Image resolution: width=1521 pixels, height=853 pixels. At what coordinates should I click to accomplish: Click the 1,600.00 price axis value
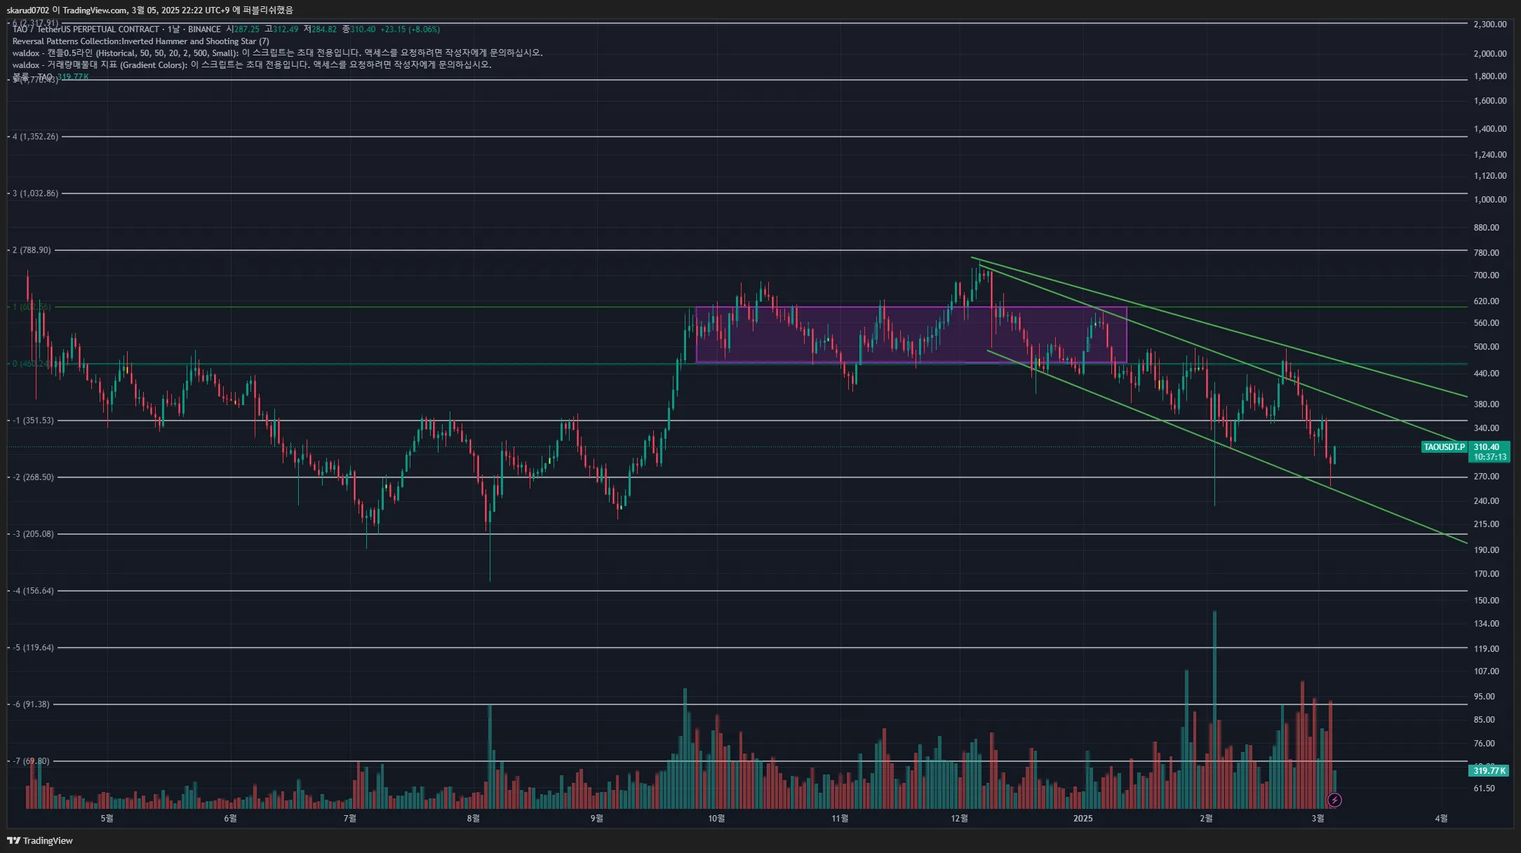[1490, 101]
